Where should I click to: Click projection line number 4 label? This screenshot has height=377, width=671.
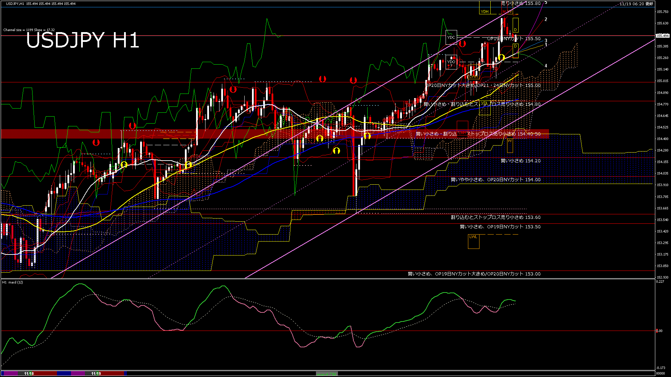click(x=546, y=66)
